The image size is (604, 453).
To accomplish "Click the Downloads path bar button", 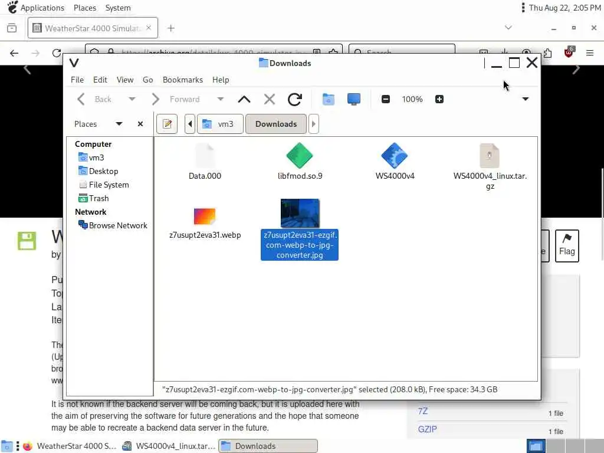I will tap(276, 124).
